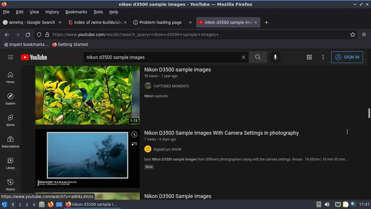Open the YouTube guide hamburger menu
This screenshot has height=209, width=371.
tap(10, 57)
